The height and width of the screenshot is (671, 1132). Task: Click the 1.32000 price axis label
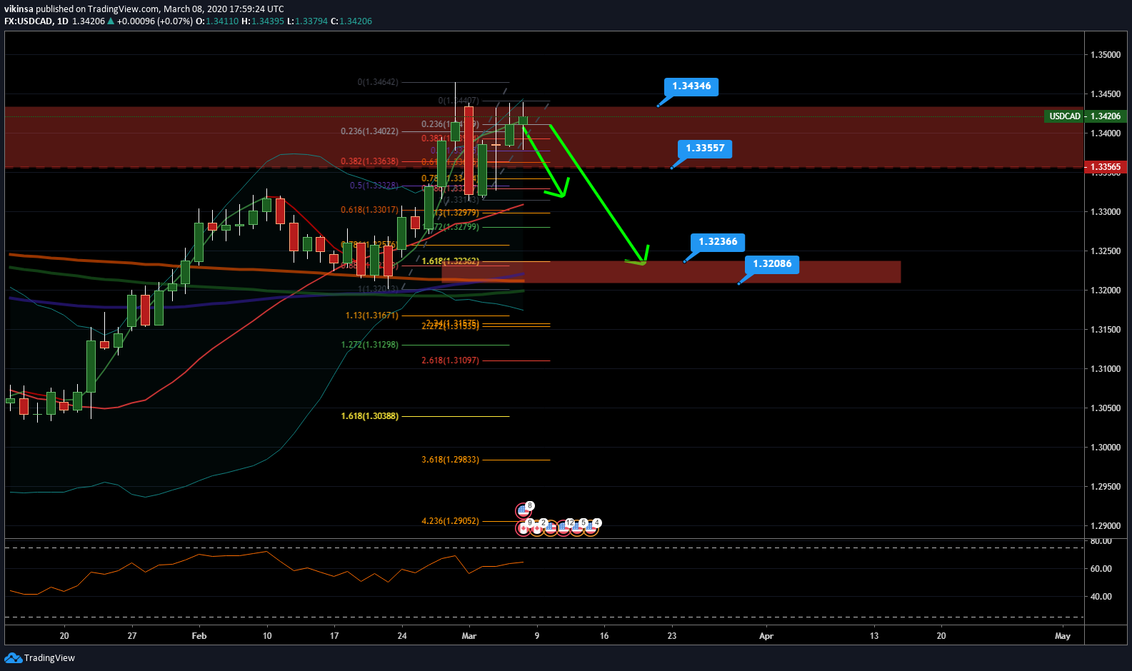pos(1105,291)
